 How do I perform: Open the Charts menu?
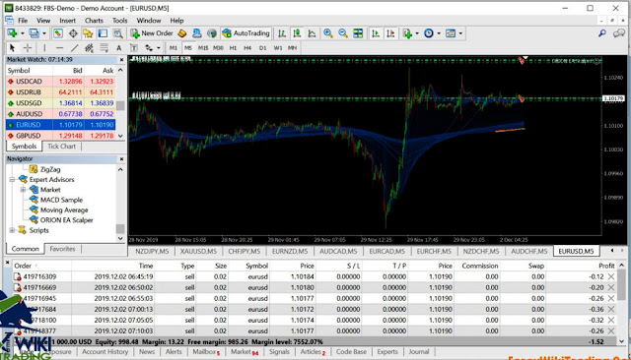[94, 21]
